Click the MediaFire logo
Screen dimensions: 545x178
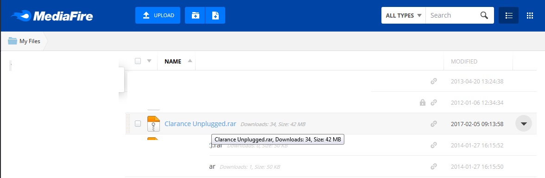[x=52, y=16]
